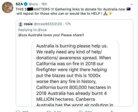Click the reply speech bubble icon
Image resolution: width=138 pixels, height=112 pixels.
[18, 111]
